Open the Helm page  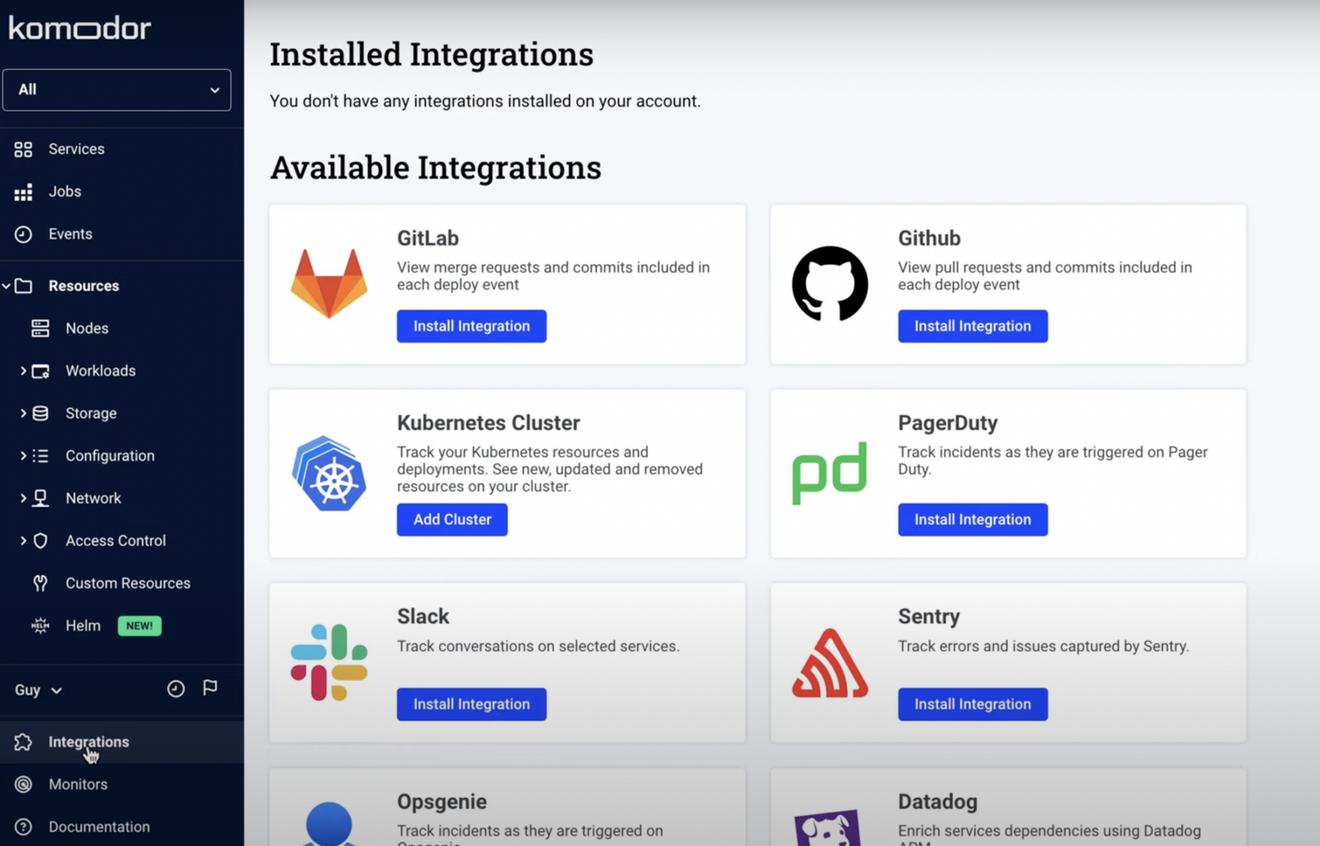(83, 626)
